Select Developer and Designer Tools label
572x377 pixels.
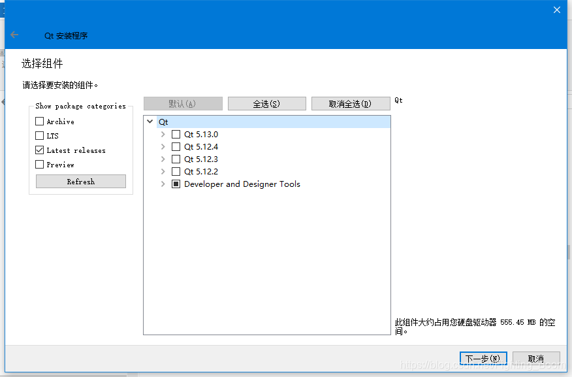[x=242, y=184]
